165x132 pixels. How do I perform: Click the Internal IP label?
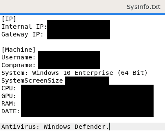pyautogui.click(x=24, y=27)
